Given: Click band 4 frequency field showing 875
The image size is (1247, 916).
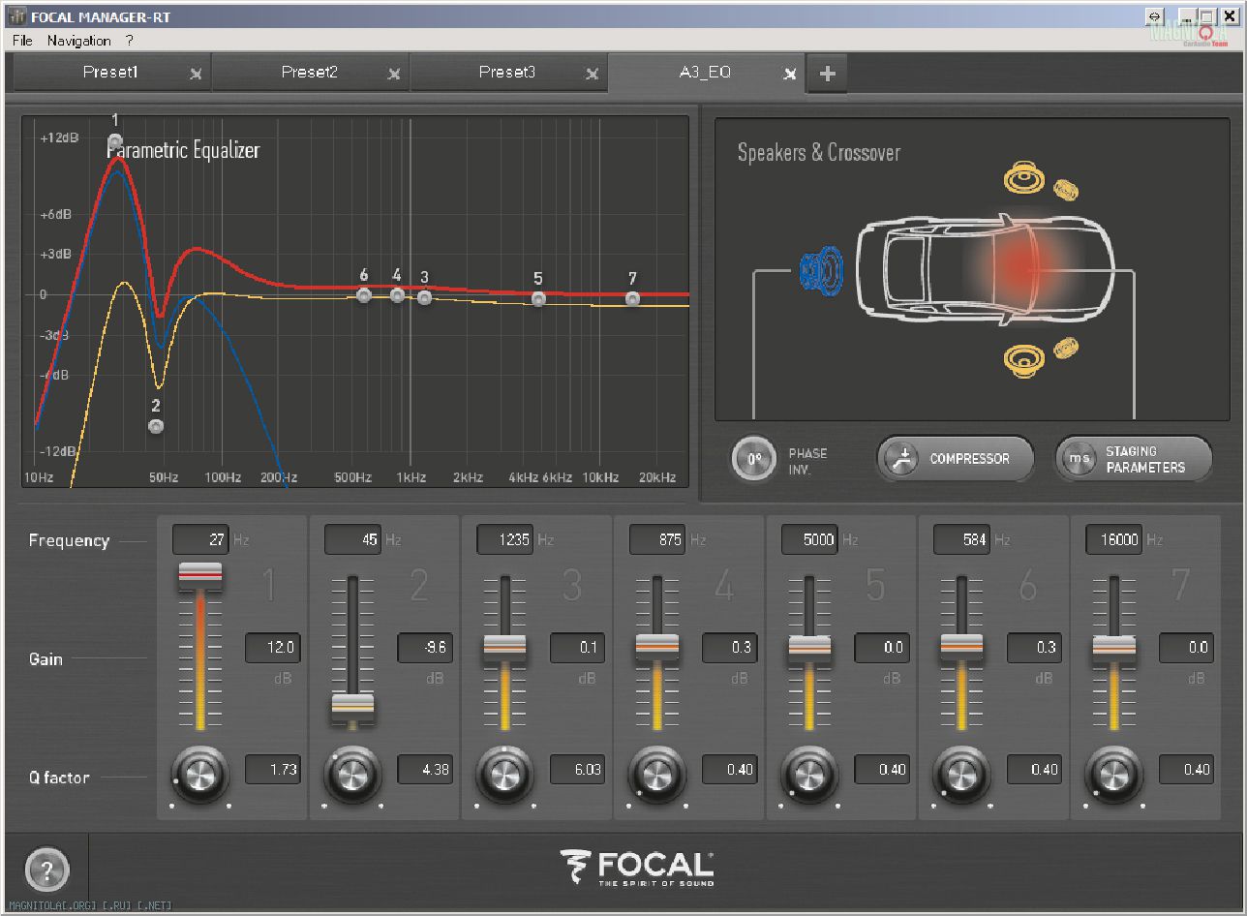Looking at the screenshot, I should point(657,540).
